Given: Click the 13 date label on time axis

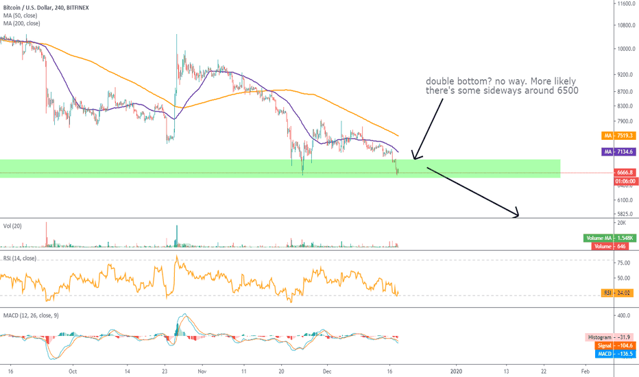Looking at the screenshot, I should click(506, 372).
